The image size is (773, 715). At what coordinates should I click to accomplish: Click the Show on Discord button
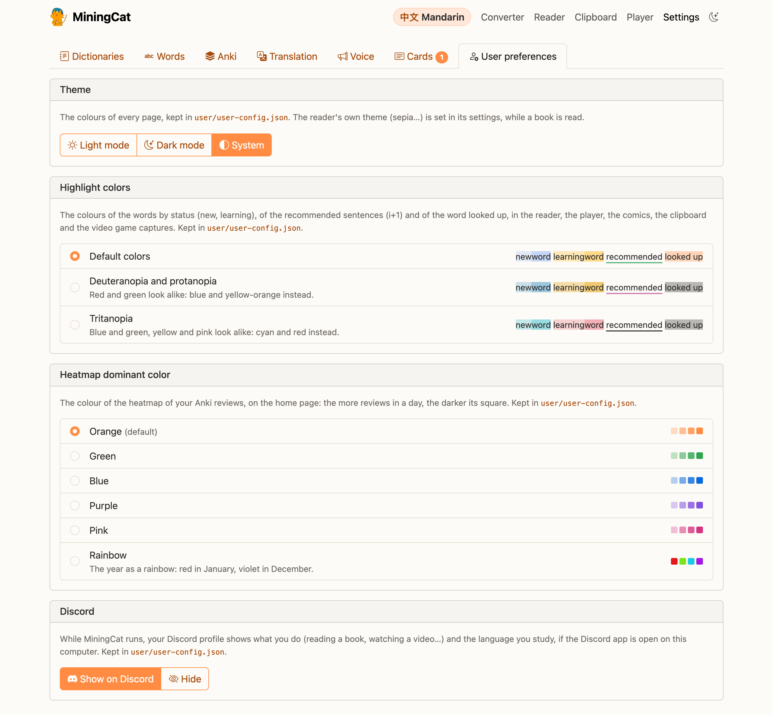pyautogui.click(x=110, y=679)
